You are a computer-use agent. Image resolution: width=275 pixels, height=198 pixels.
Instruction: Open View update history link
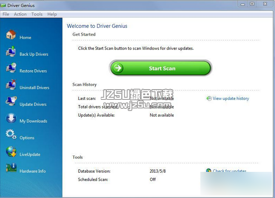(x=231, y=99)
